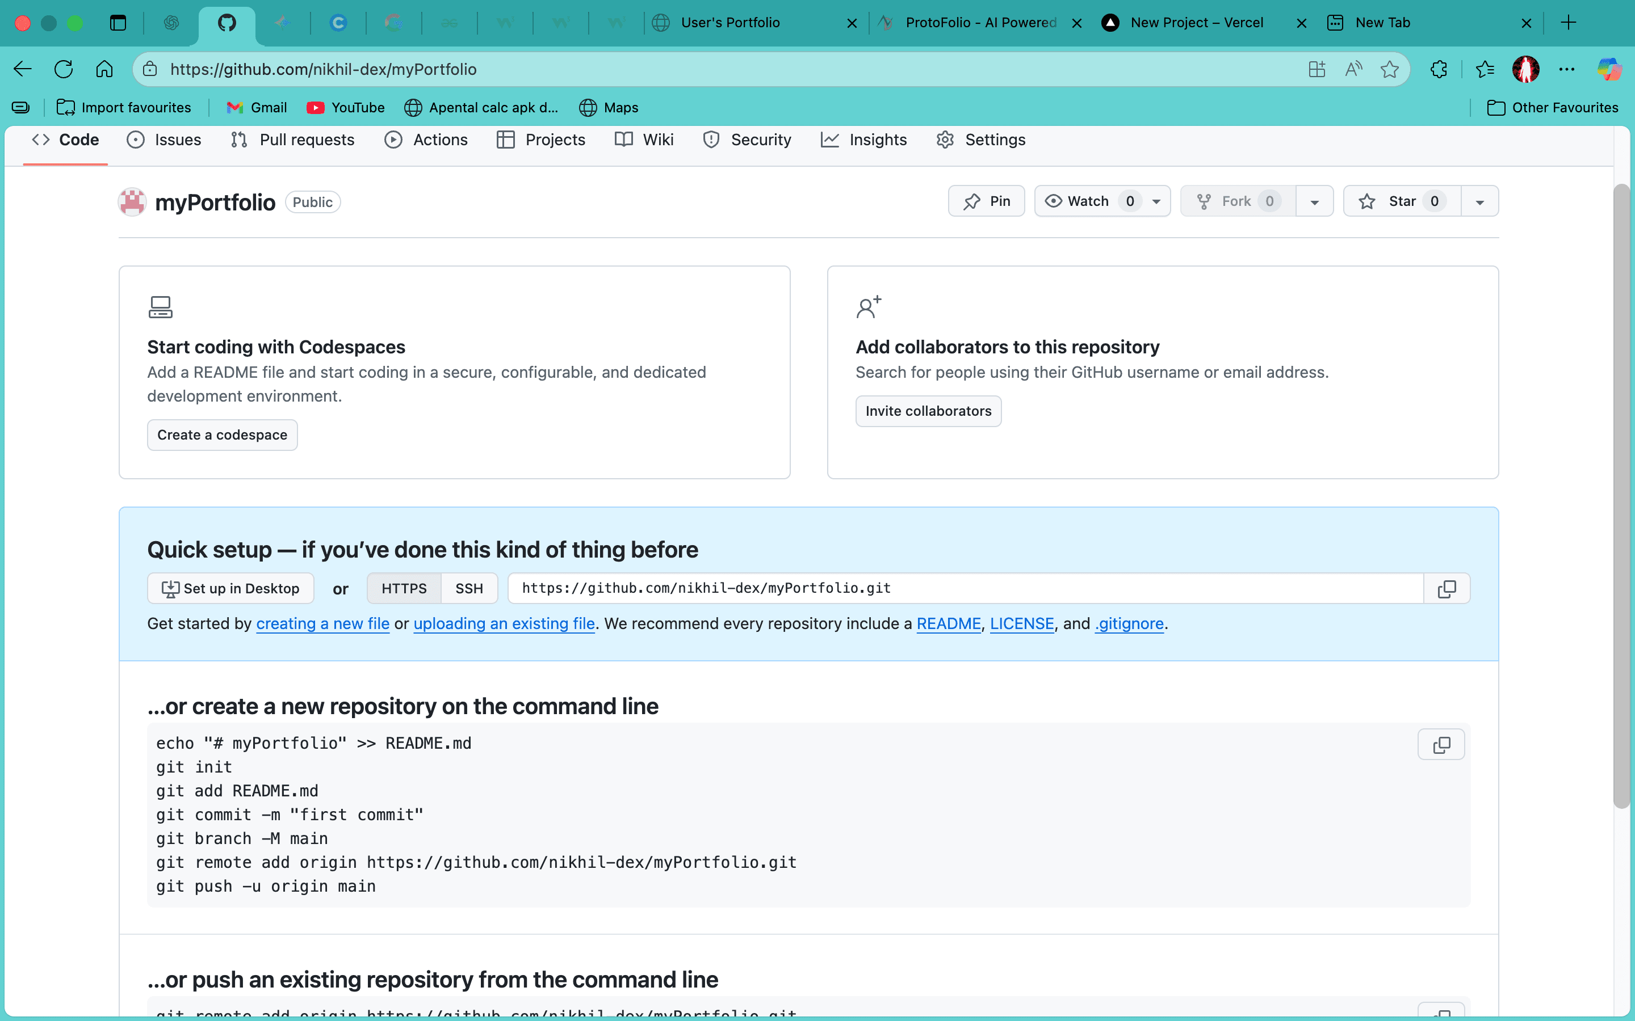This screenshot has width=1635, height=1021.
Task: Open the browser extensions menu
Action: tap(1439, 69)
